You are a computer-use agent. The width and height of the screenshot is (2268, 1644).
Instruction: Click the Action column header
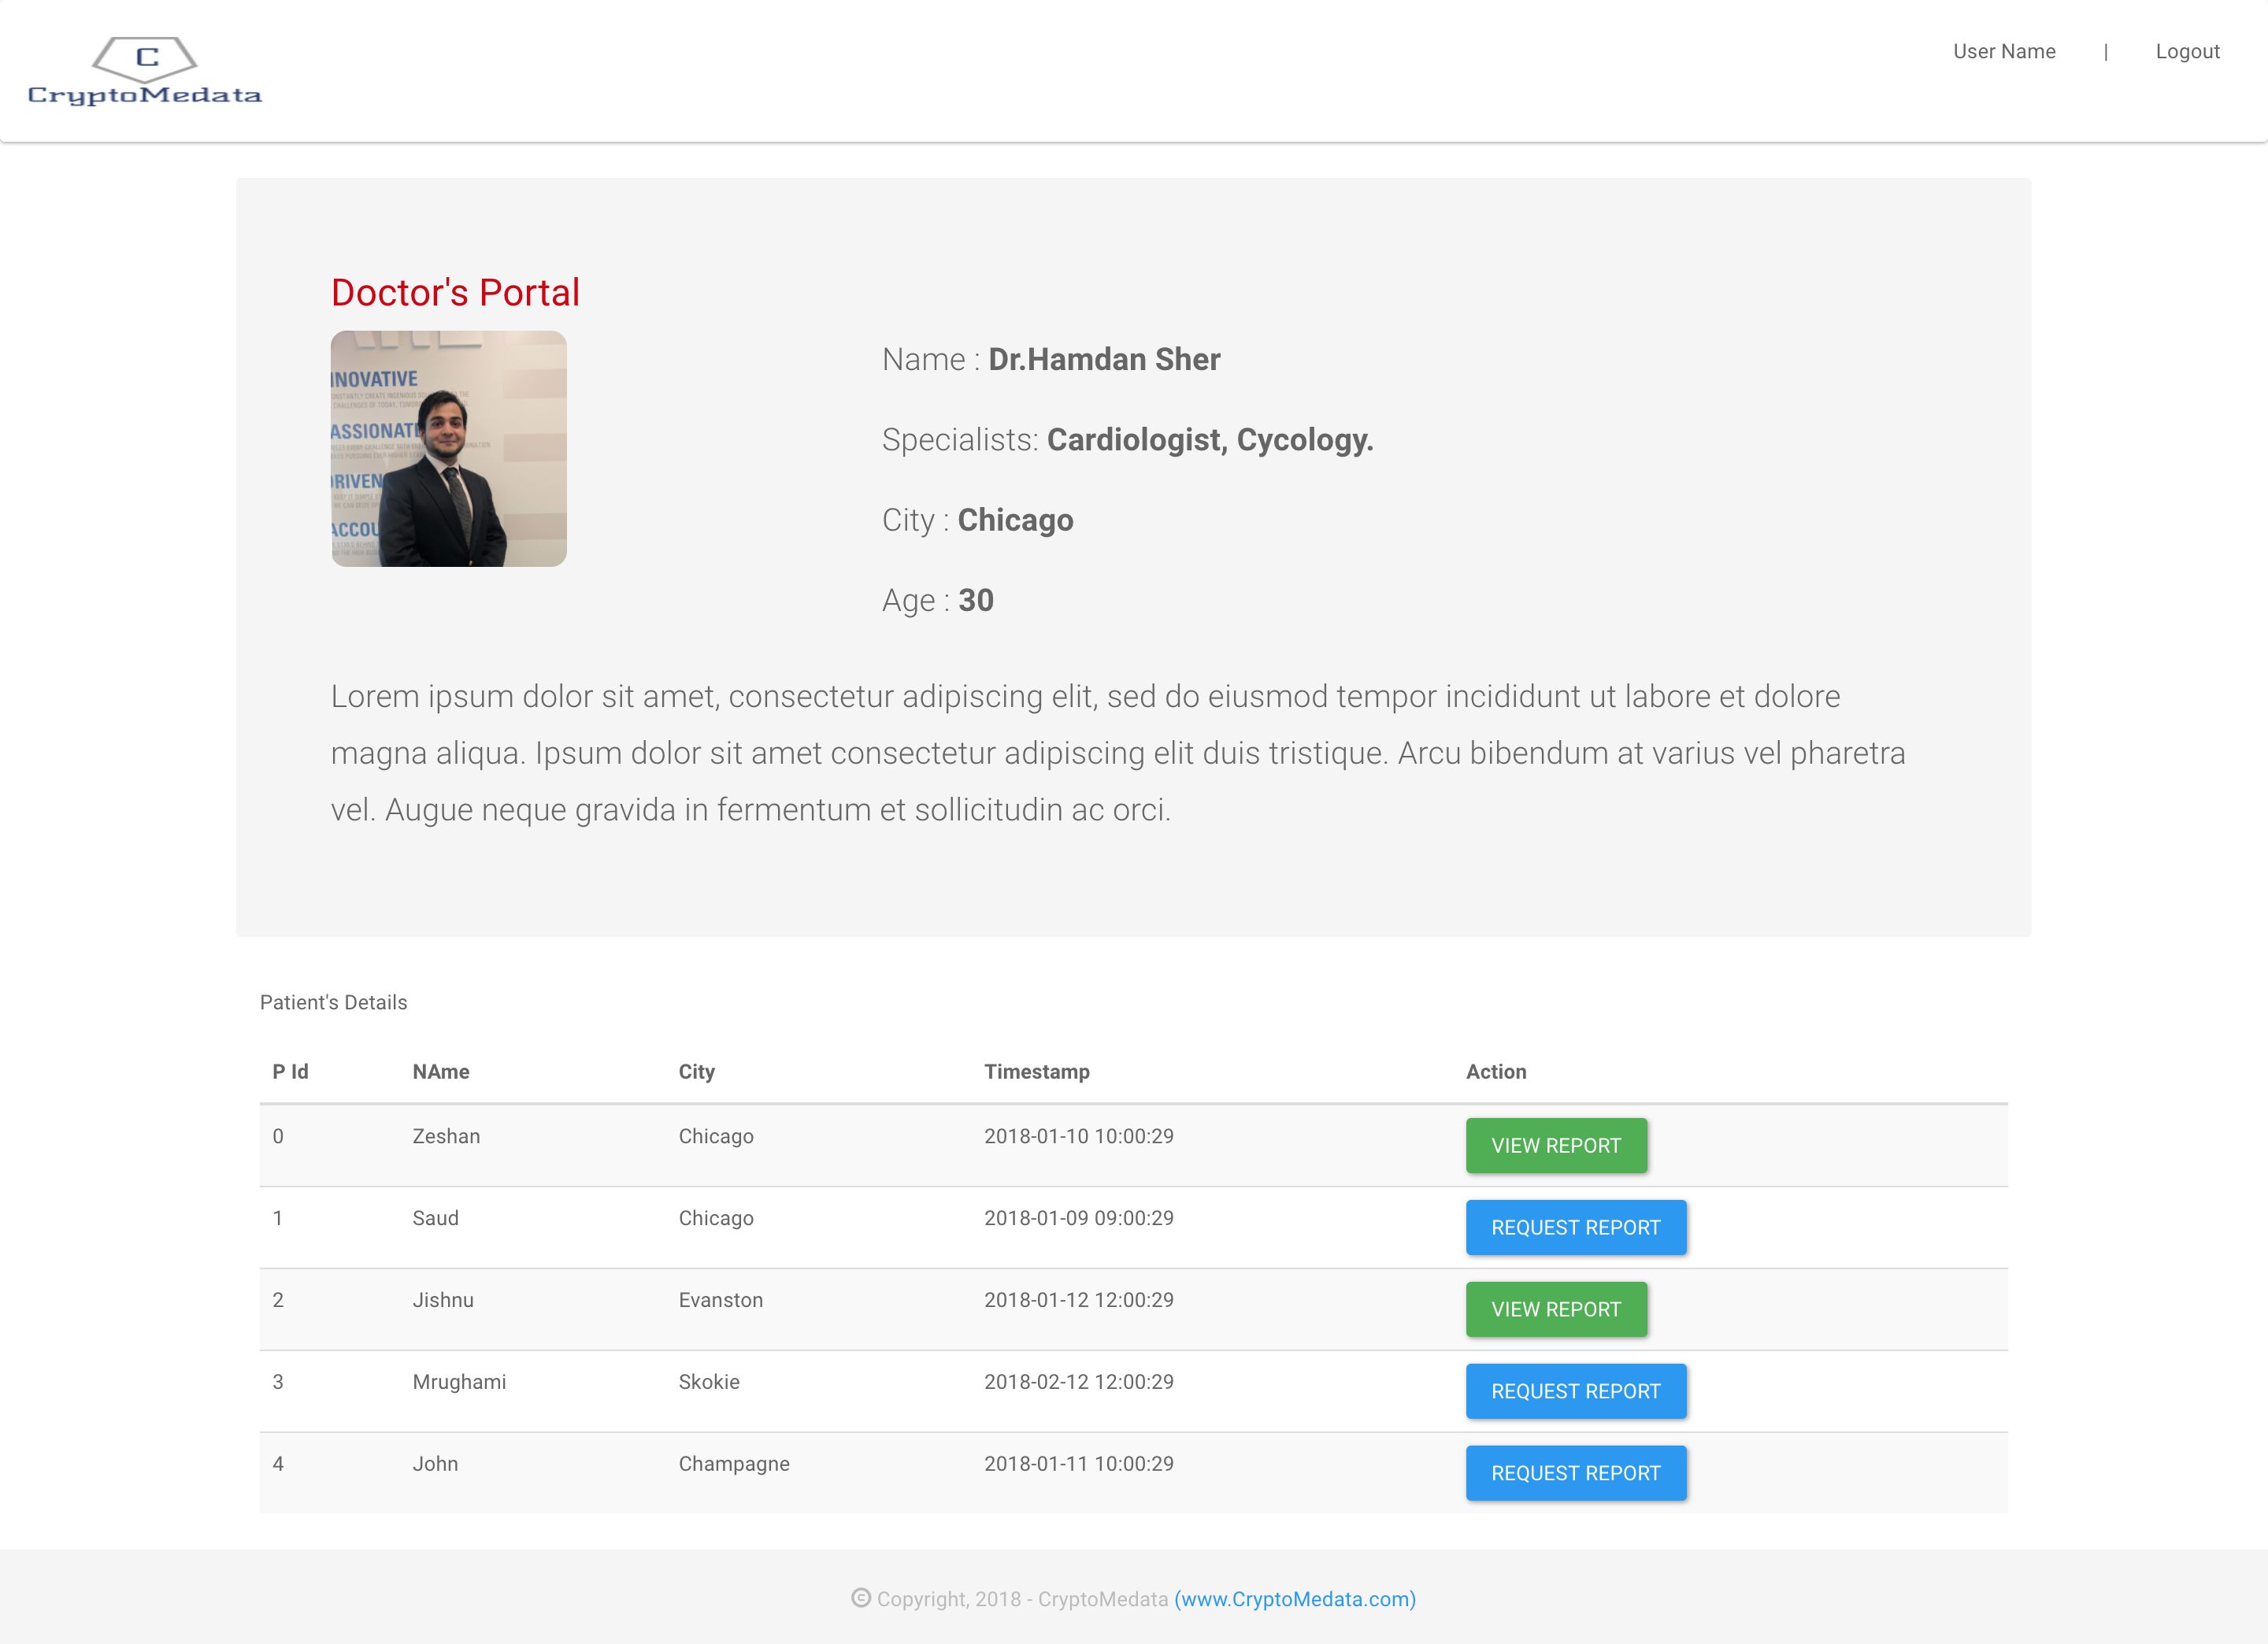(1495, 1072)
